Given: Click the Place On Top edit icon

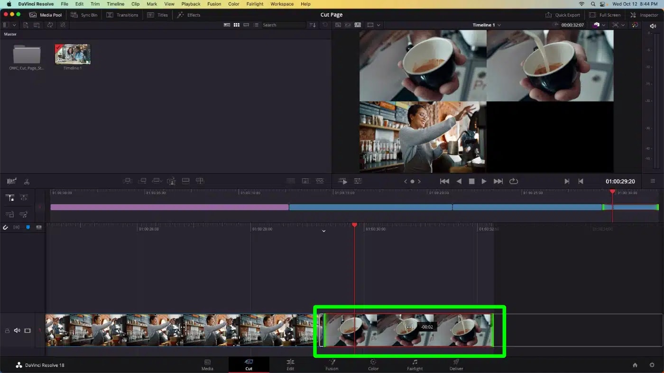Looking at the screenshot, I should [x=185, y=181].
